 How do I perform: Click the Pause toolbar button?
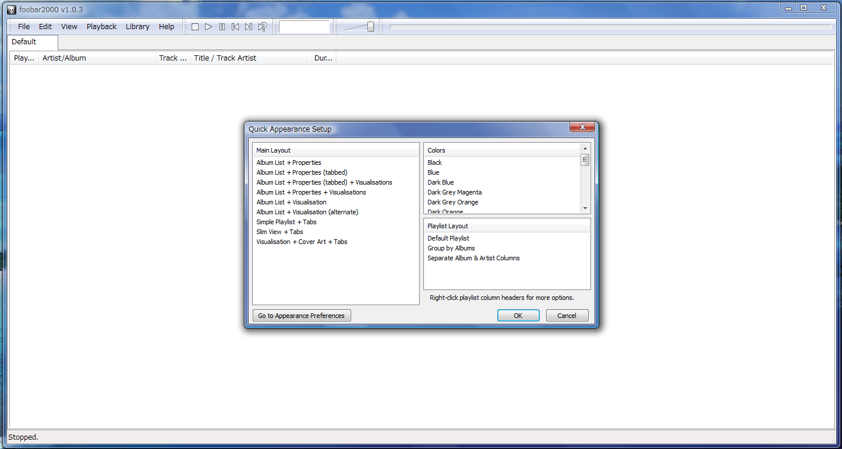pos(222,27)
